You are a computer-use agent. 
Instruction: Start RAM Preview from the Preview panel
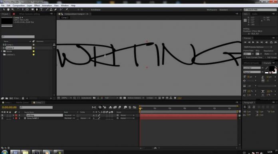[x=275, y=42]
